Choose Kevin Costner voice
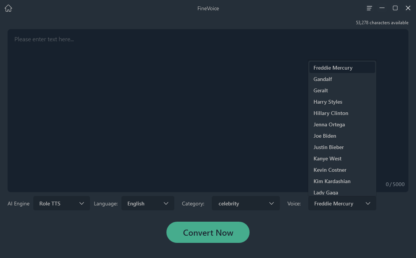This screenshot has width=416, height=258. [x=342, y=170]
